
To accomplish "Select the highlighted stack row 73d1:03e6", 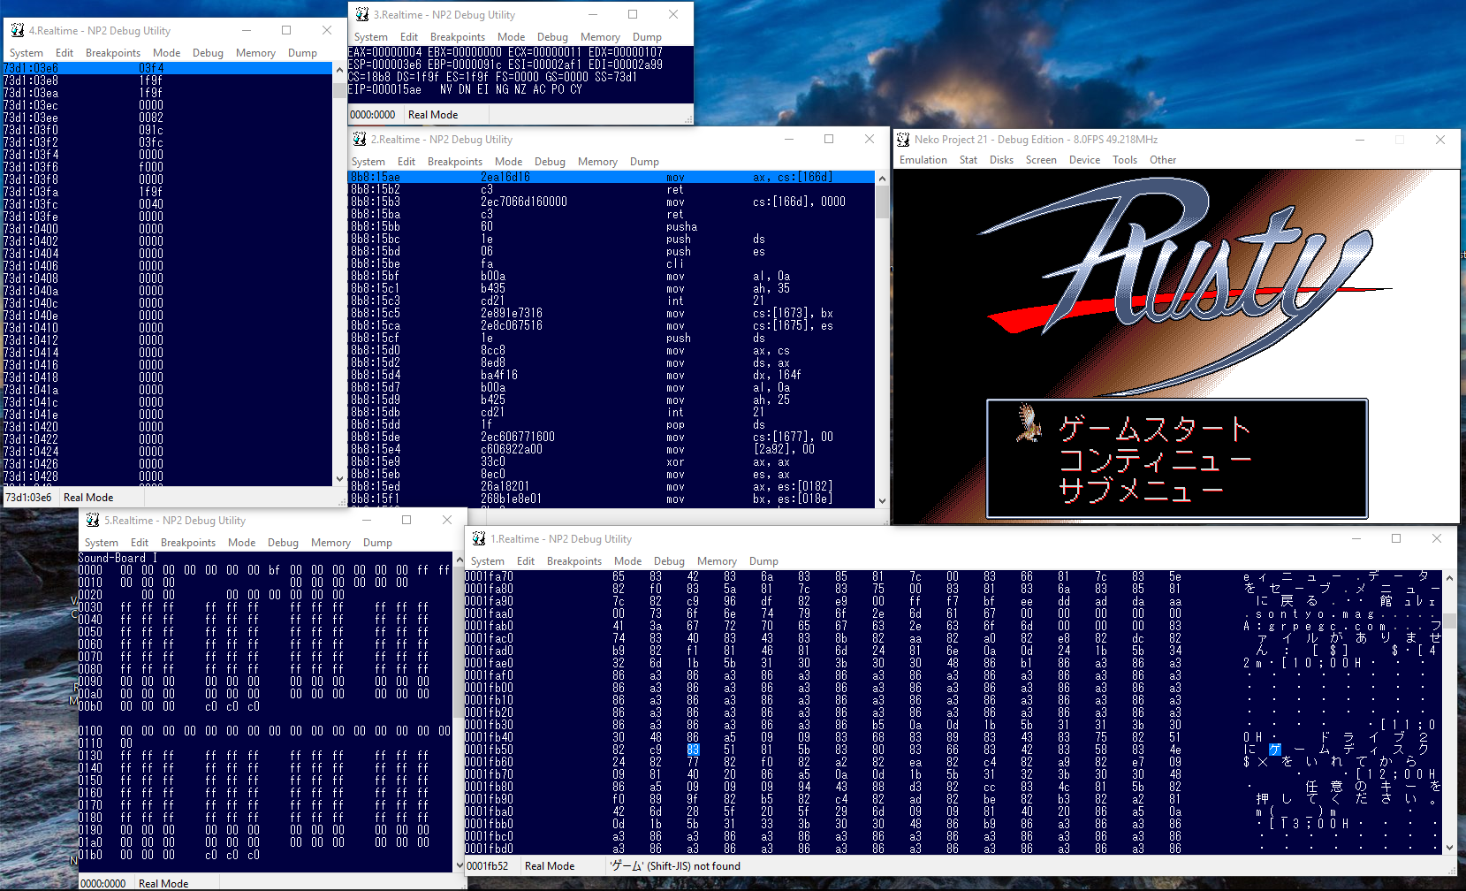I will pyautogui.click(x=167, y=68).
